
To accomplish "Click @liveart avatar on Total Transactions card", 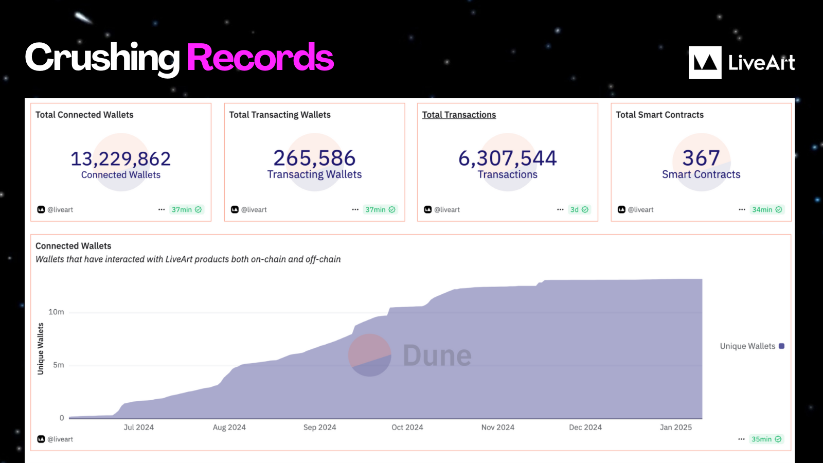I will [x=427, y=209].
